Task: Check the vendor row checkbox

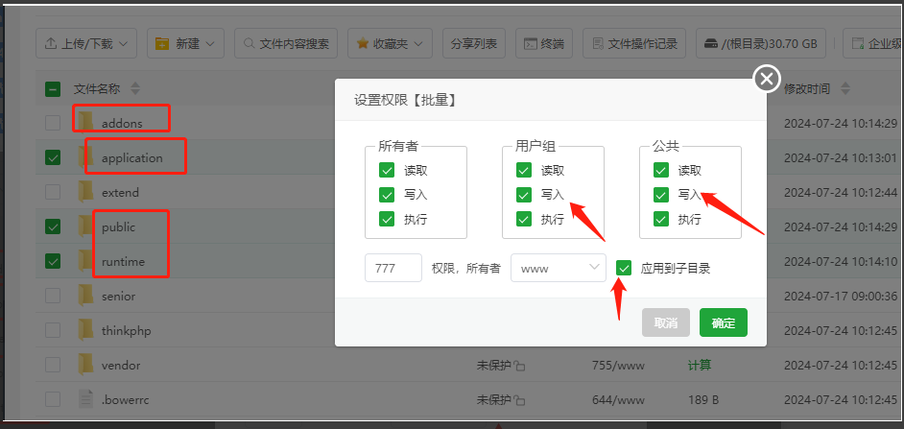Action: pos(53,365)
